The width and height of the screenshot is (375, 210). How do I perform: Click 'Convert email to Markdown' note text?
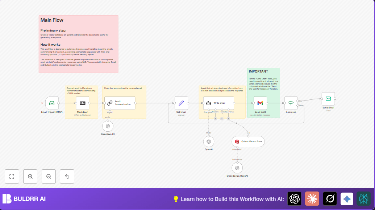[81, 91]
